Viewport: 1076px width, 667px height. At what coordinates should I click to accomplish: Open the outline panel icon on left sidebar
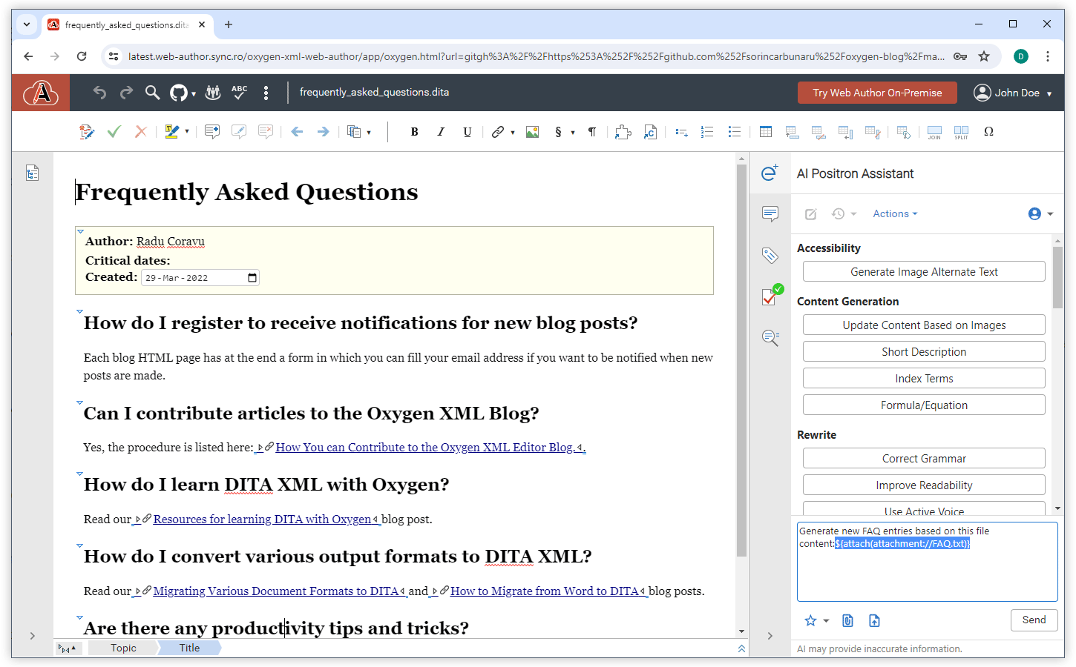tap(32, 173)
